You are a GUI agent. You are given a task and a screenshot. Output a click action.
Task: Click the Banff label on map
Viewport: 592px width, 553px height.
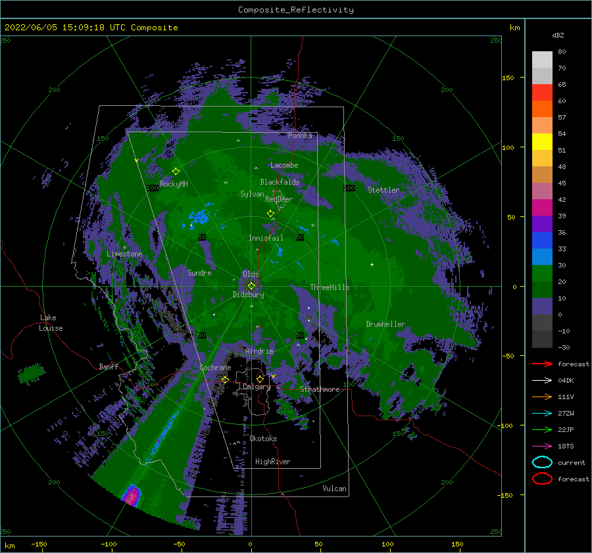[109, 366]
